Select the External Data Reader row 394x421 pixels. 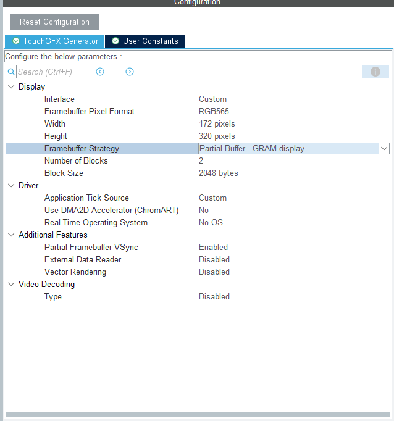(198, 260)
